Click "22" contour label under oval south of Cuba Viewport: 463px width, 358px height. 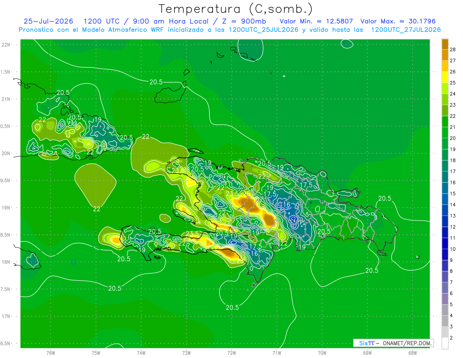[97, 209]
